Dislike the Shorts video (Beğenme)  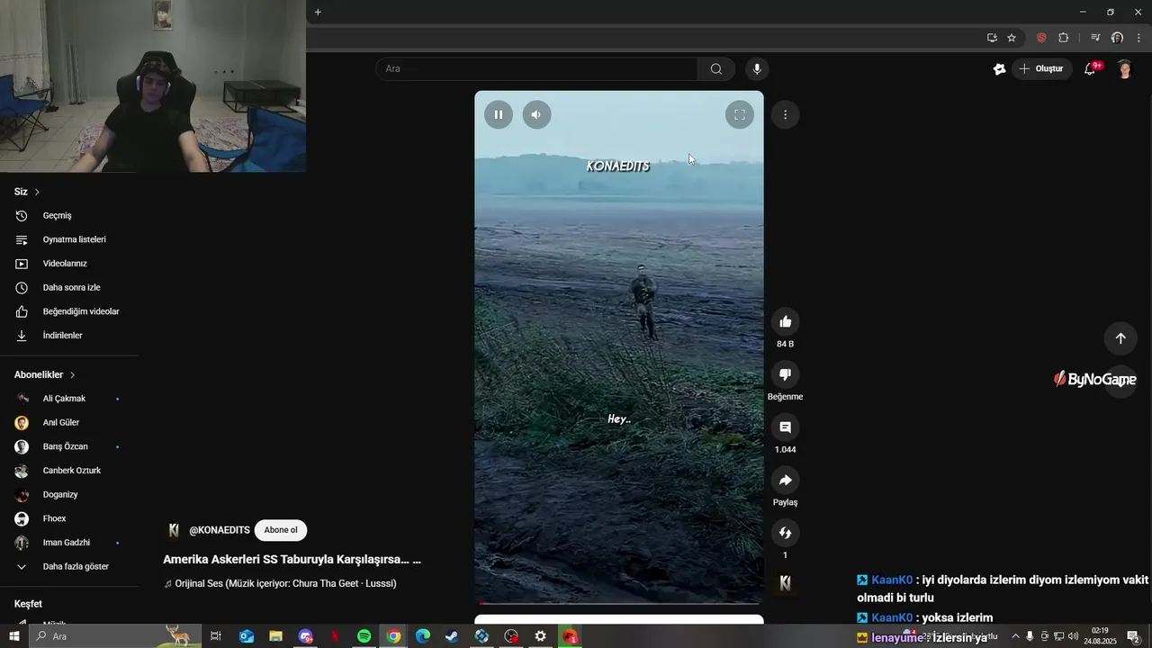785,374
